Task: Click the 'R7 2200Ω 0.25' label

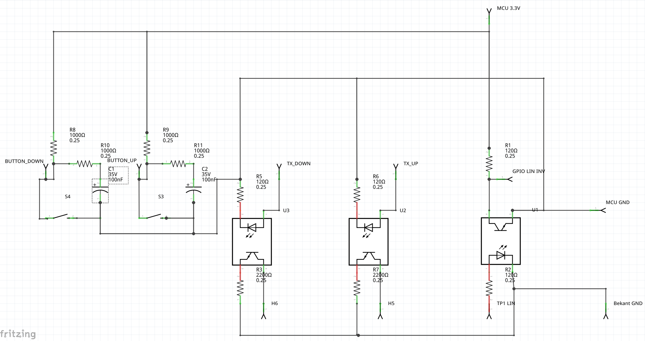Action: point(381,275)
